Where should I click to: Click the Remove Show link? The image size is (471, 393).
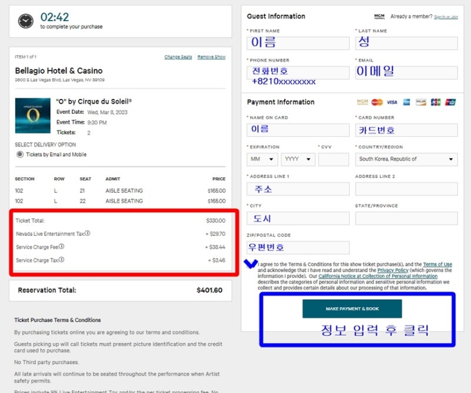click(211, 57)
